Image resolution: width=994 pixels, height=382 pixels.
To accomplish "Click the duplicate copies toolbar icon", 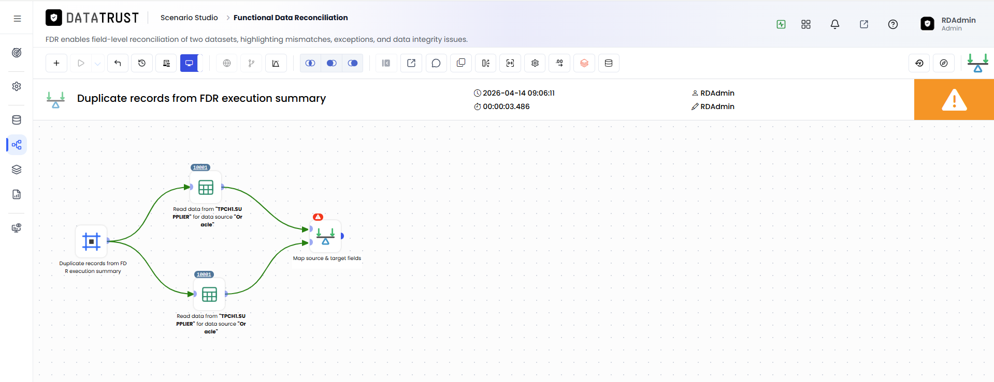I will coord(461,63).
